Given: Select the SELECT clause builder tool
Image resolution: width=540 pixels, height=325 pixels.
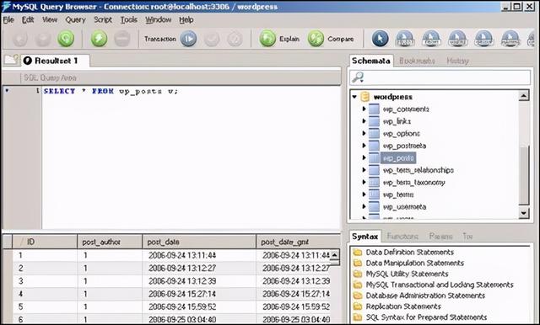Looking at the screenshot, I should pyautogui.click(x=405, y=39).
